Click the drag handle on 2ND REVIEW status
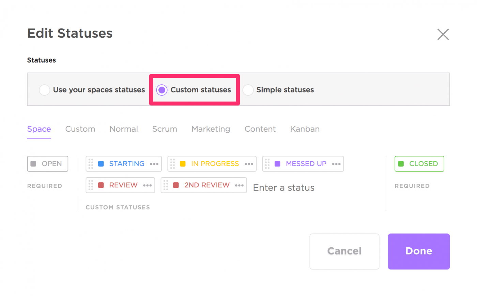Image resolution: width=477 pixels, height=296 pixels. point(166,185)
